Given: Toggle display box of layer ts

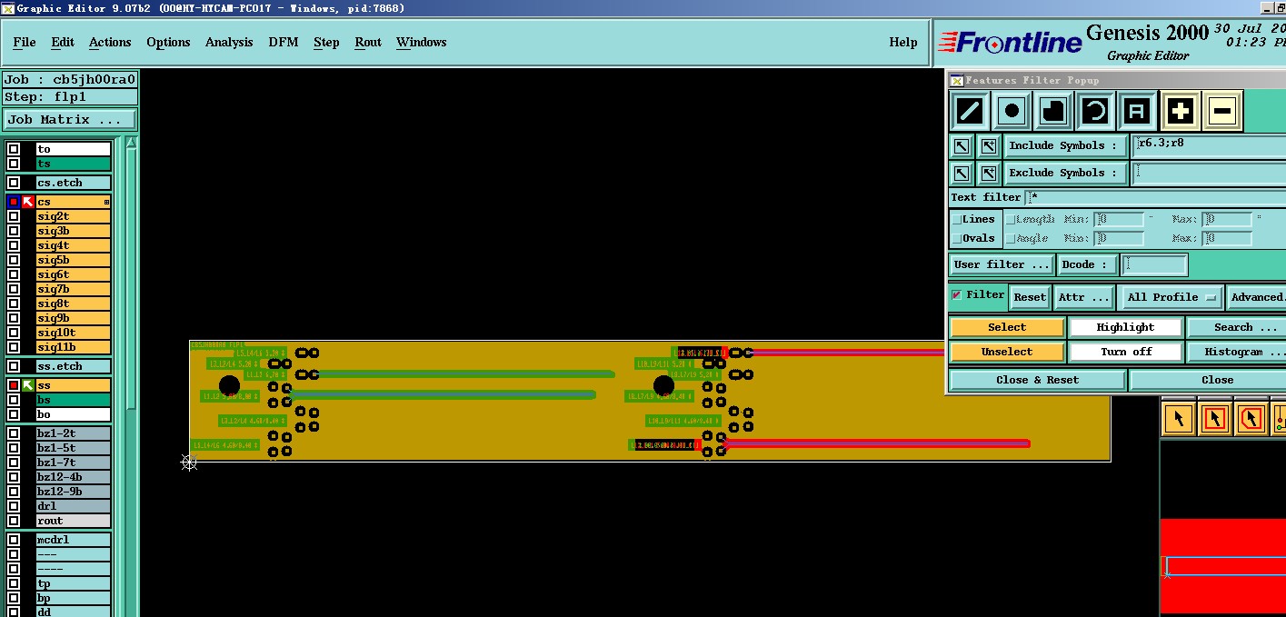Looking at the screenshot, I should tap(14, 164).
